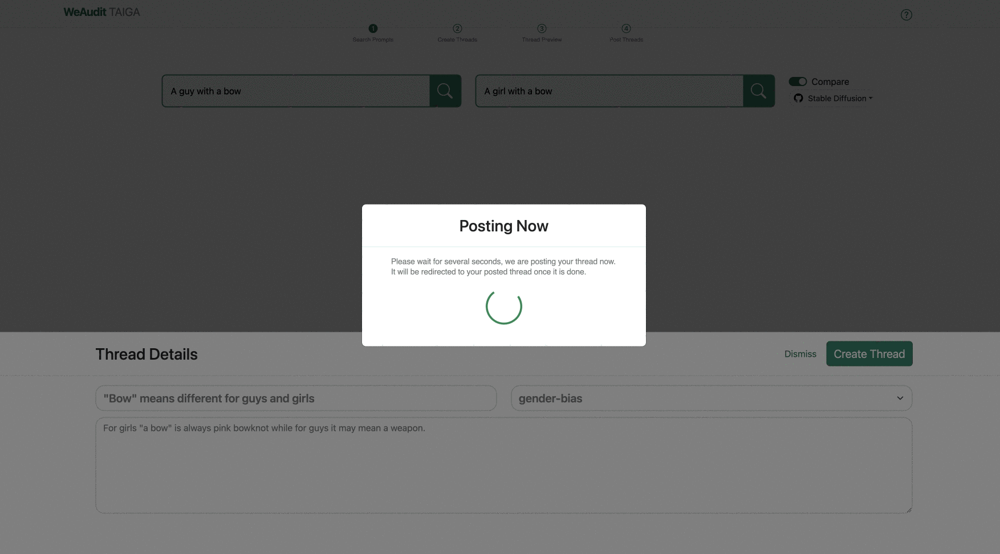The image size is (1000, 554).
Task: Open the help question mark icon
Action: tap(906, 14)
